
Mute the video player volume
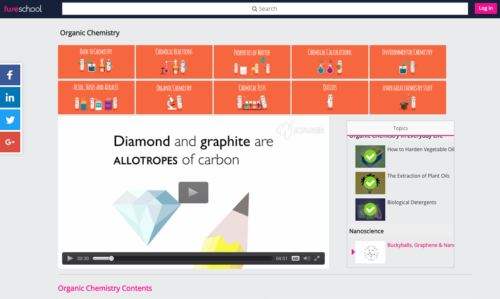pyautogui.click(x=307, y=258)
